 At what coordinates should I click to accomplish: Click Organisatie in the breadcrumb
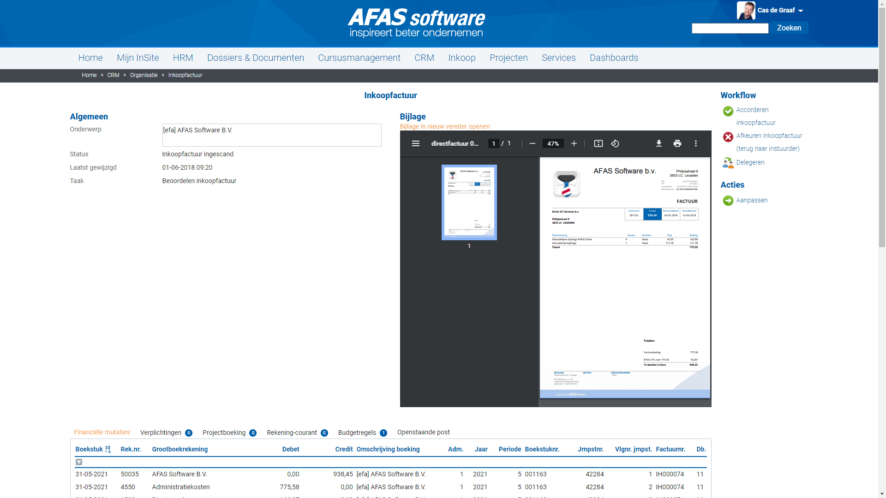(x=144, y=75)
